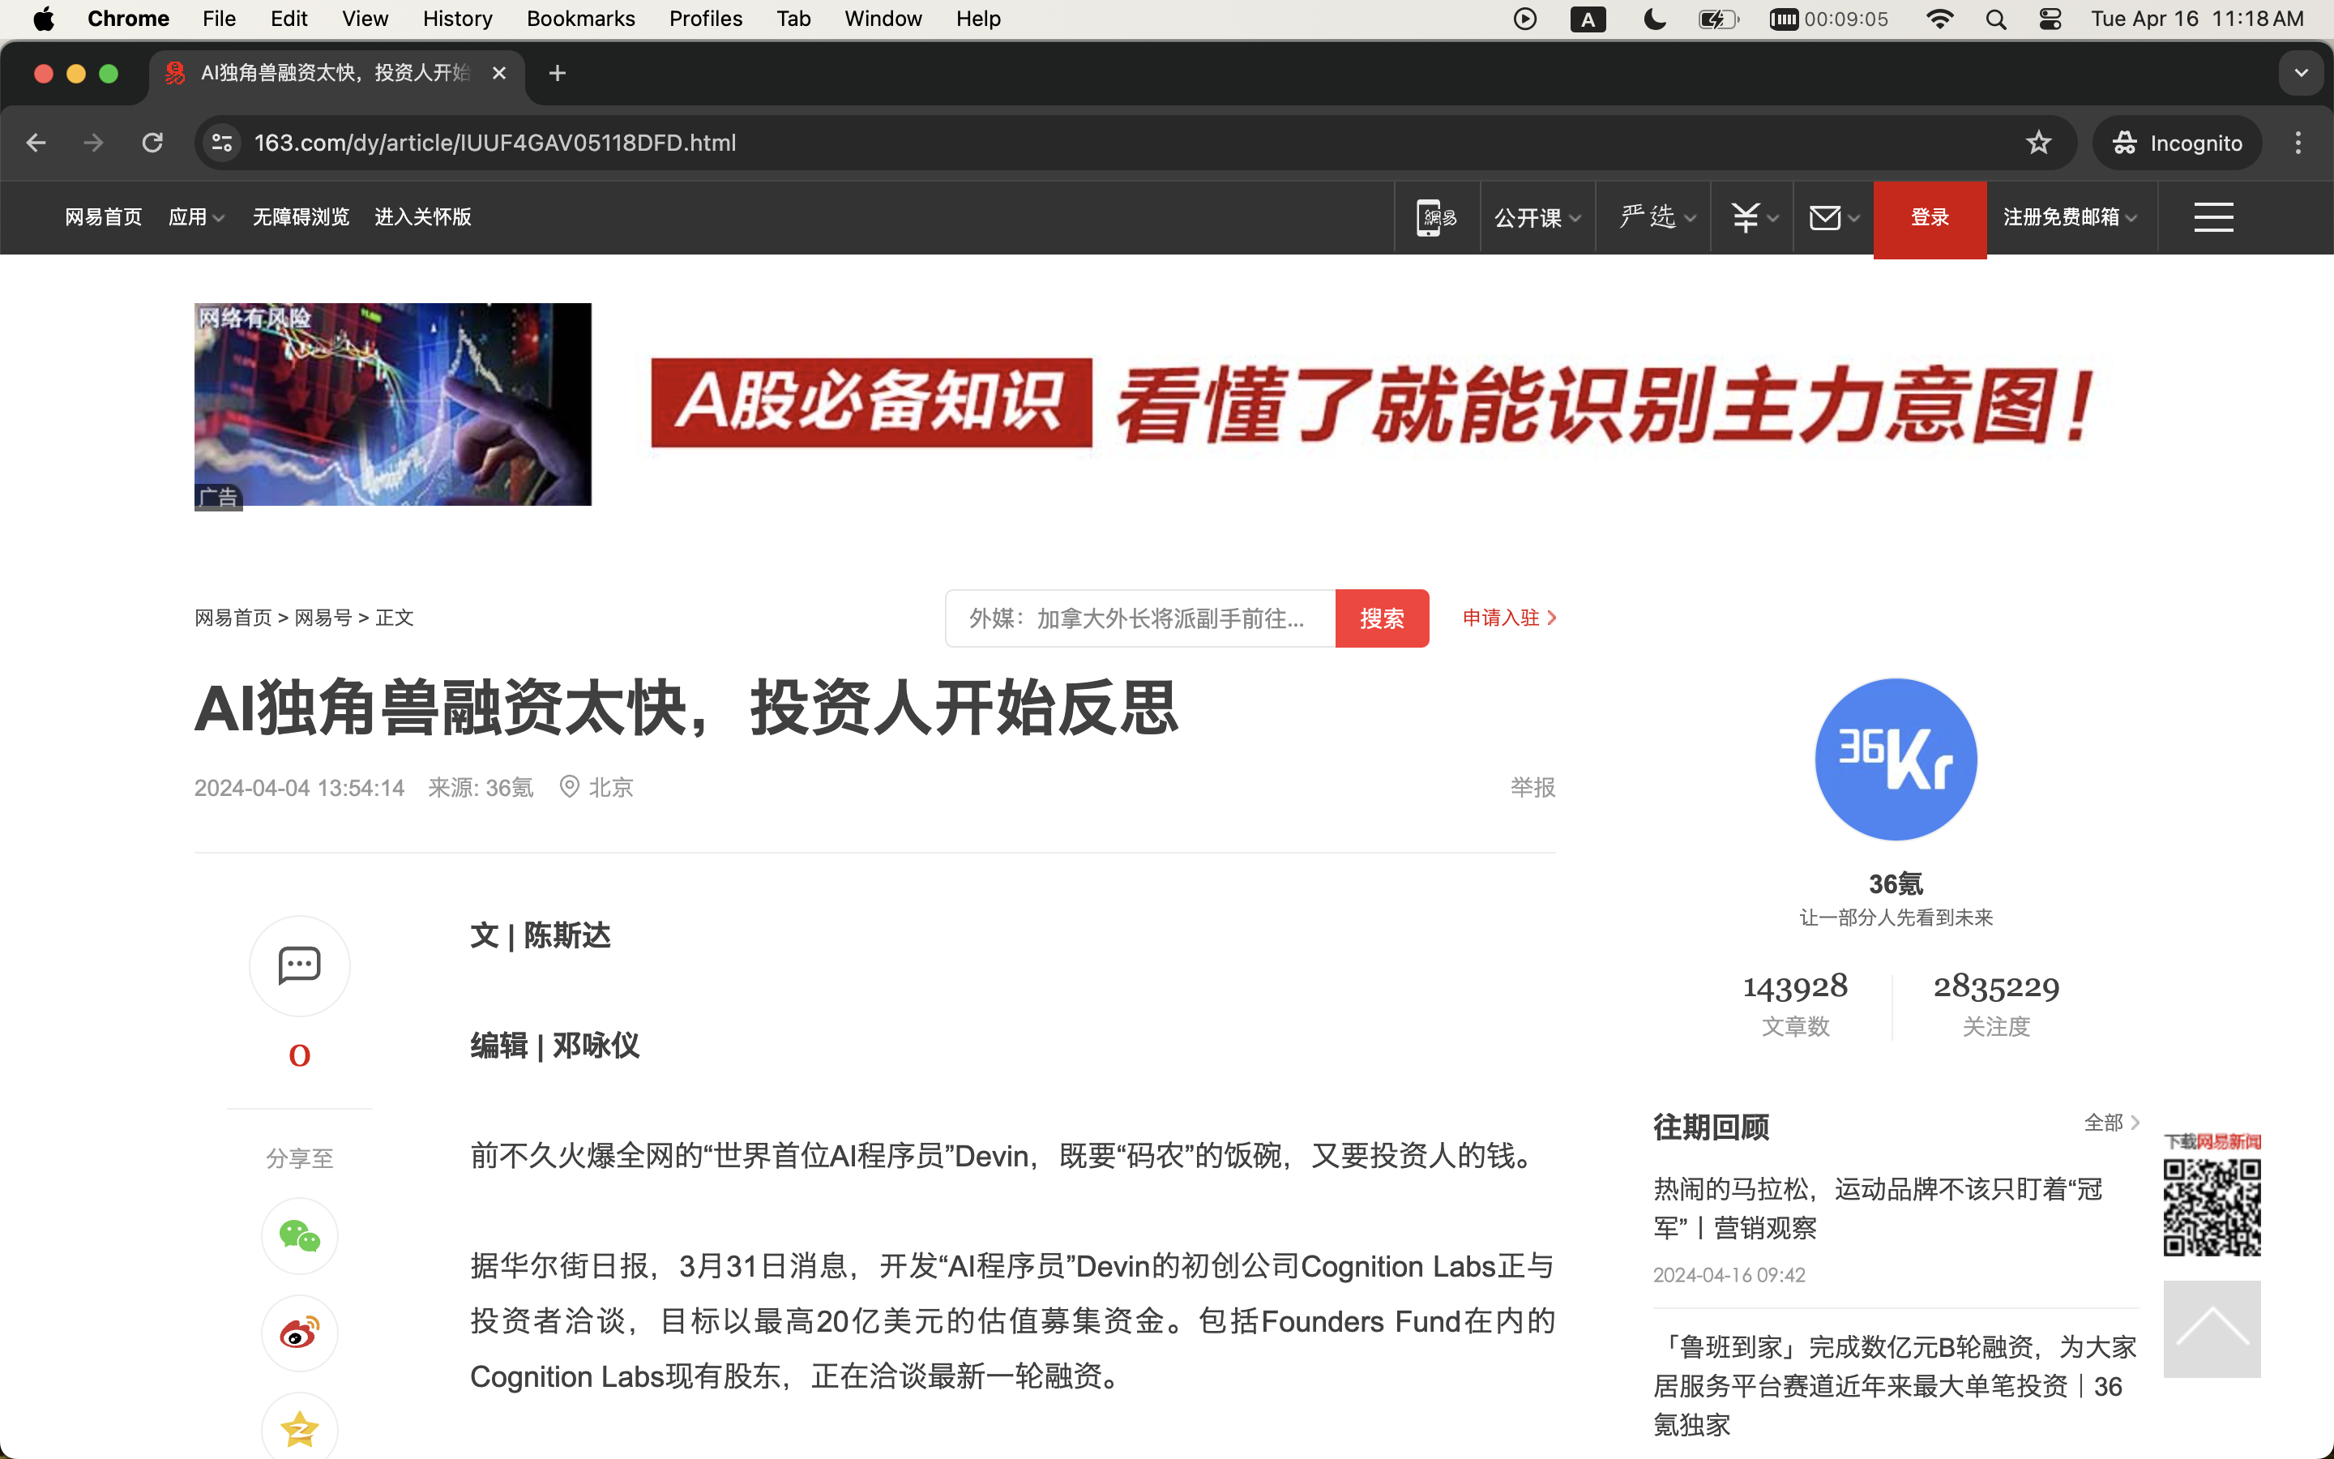The height and width of the screenshot is (1459, 2334).
Task: Go to 网易首页 in top nav
Action: pyautogui.click(x=103, y=217)
